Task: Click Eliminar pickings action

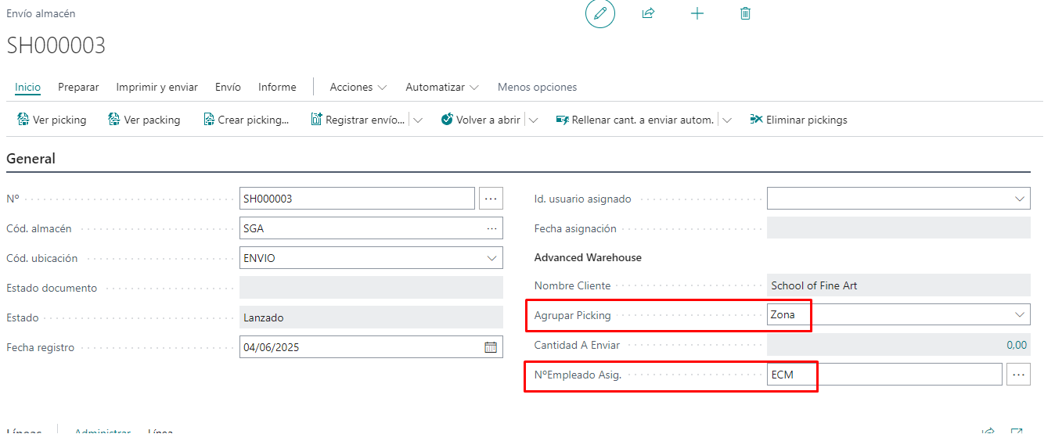Action: (x=798, y=120)
